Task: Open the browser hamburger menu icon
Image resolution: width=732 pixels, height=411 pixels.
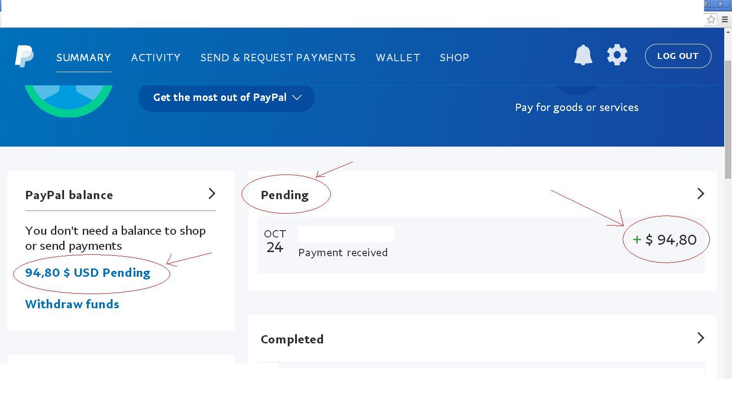Action: tap(725, 19)
